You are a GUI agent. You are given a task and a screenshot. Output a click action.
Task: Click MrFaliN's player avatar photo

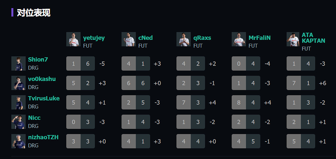(239, 39)
